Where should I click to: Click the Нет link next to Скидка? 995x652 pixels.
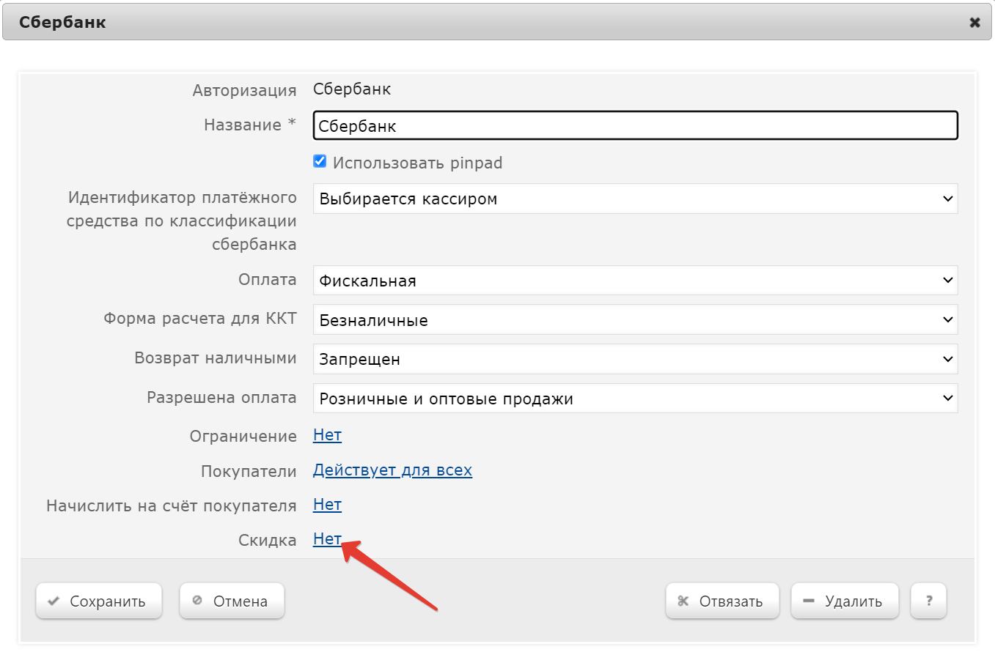point(327,539)
